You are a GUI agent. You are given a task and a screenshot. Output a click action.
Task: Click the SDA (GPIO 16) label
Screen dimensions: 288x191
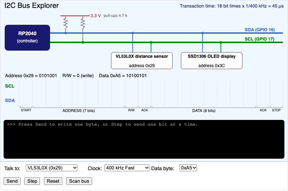pyautogui.click(x=260, y=30)
